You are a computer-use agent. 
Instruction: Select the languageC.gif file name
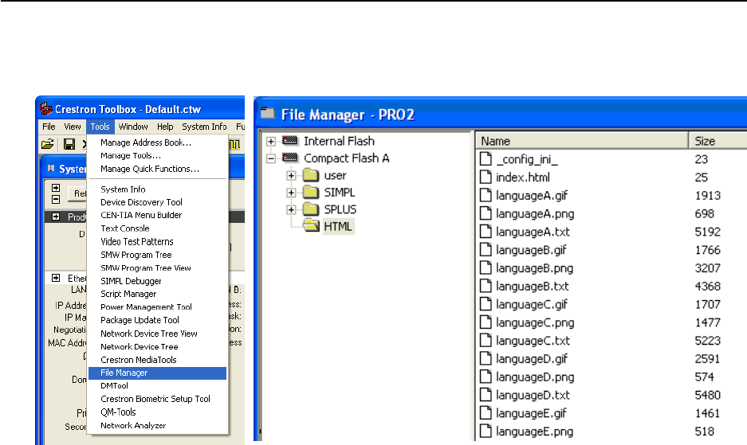tap(532, 304)
